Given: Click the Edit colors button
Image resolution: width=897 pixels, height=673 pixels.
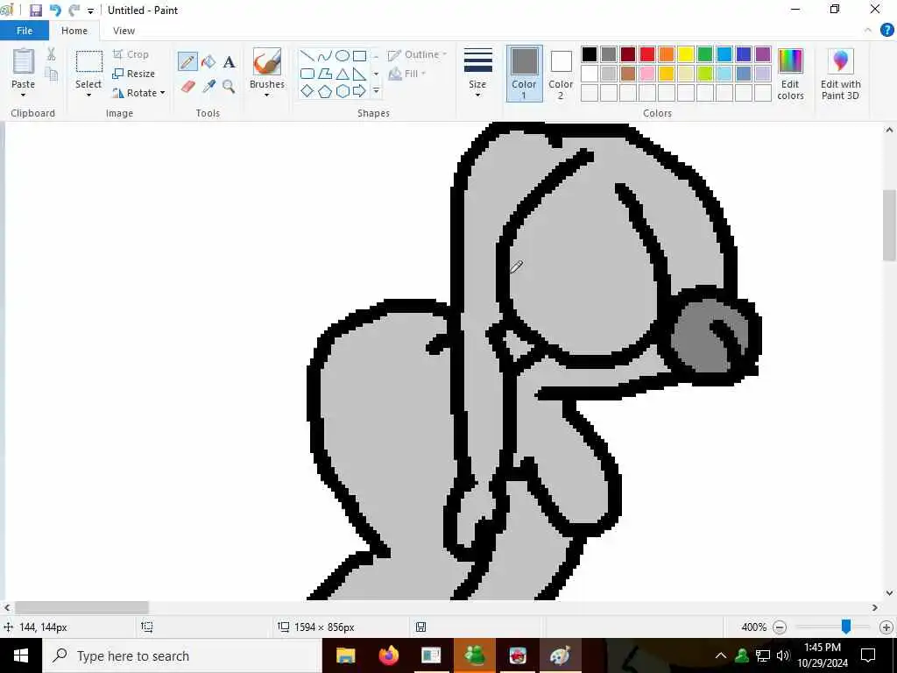Looking at the screenshot, I should click(x=791, y=74).
